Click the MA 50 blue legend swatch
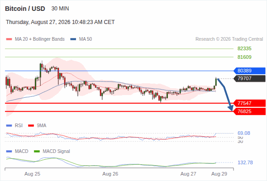Screen dimensions: 267x181 [x=73, y=39]
